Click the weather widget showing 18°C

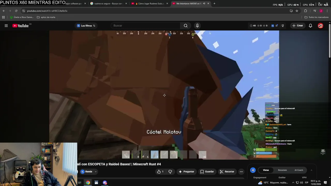274,183
